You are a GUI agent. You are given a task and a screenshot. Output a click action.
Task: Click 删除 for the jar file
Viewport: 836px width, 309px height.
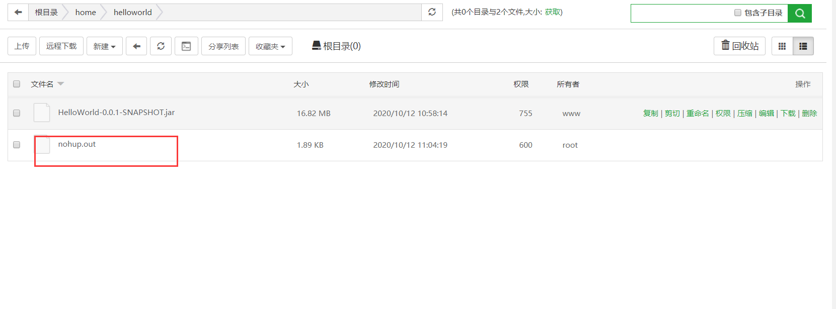[x=809, y=114]
